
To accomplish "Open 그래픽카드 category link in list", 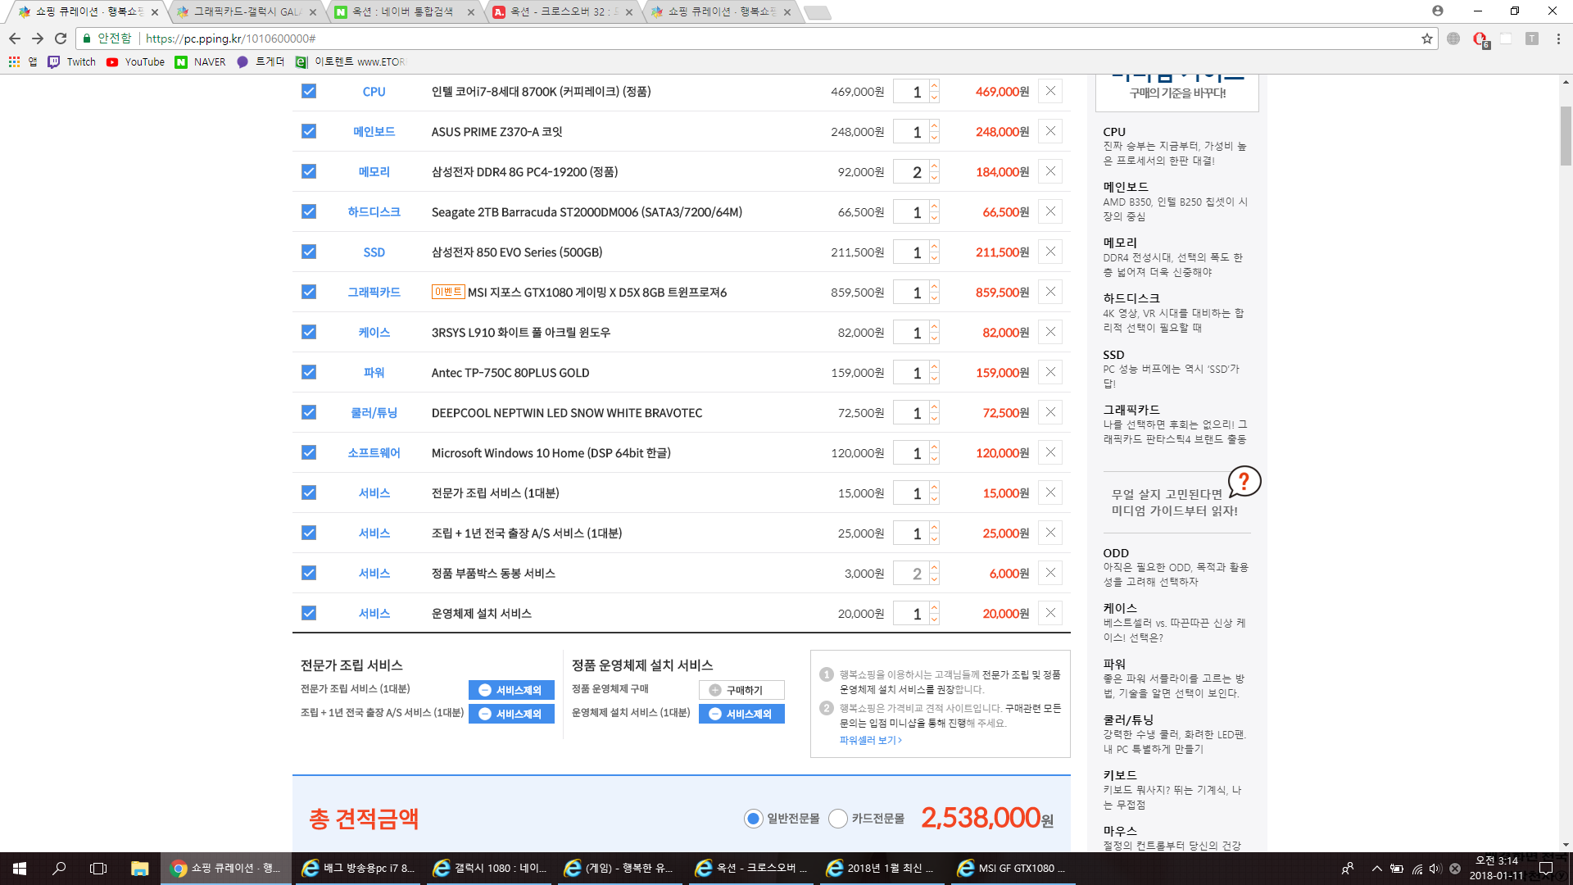I will pyautogui.click(x=374, y=292).
